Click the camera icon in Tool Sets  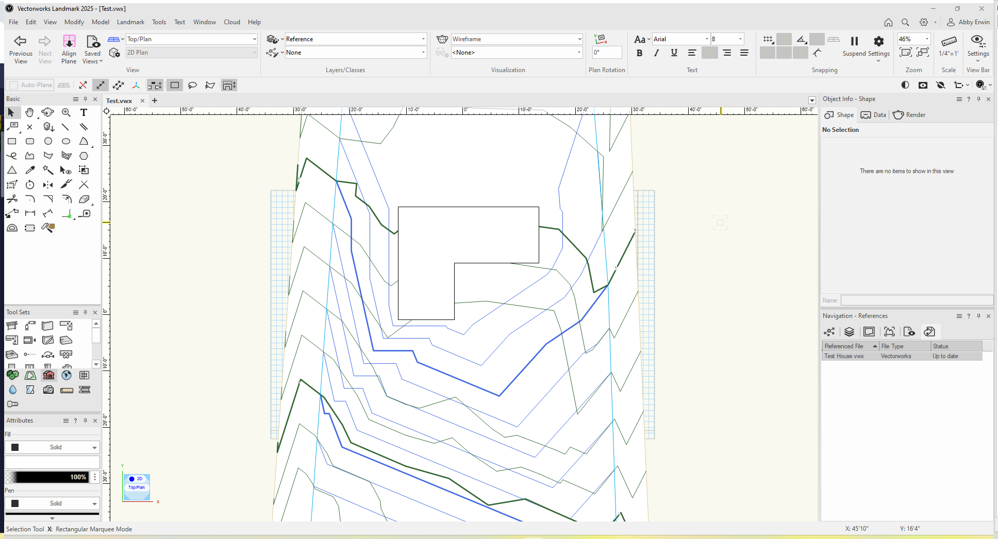pos(48,390)
